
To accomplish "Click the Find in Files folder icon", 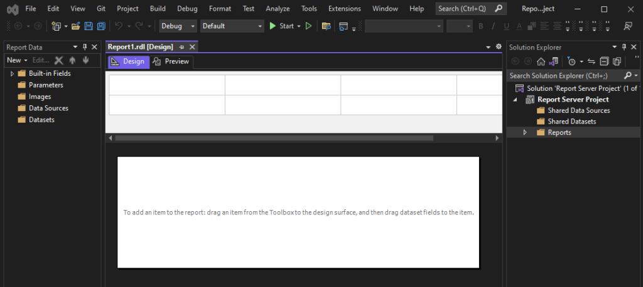I will point(326,26).
